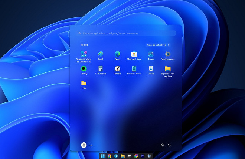Click the Pesquisar aplicativos search field
Screen dimensions: 245x159
pos(126,33)
